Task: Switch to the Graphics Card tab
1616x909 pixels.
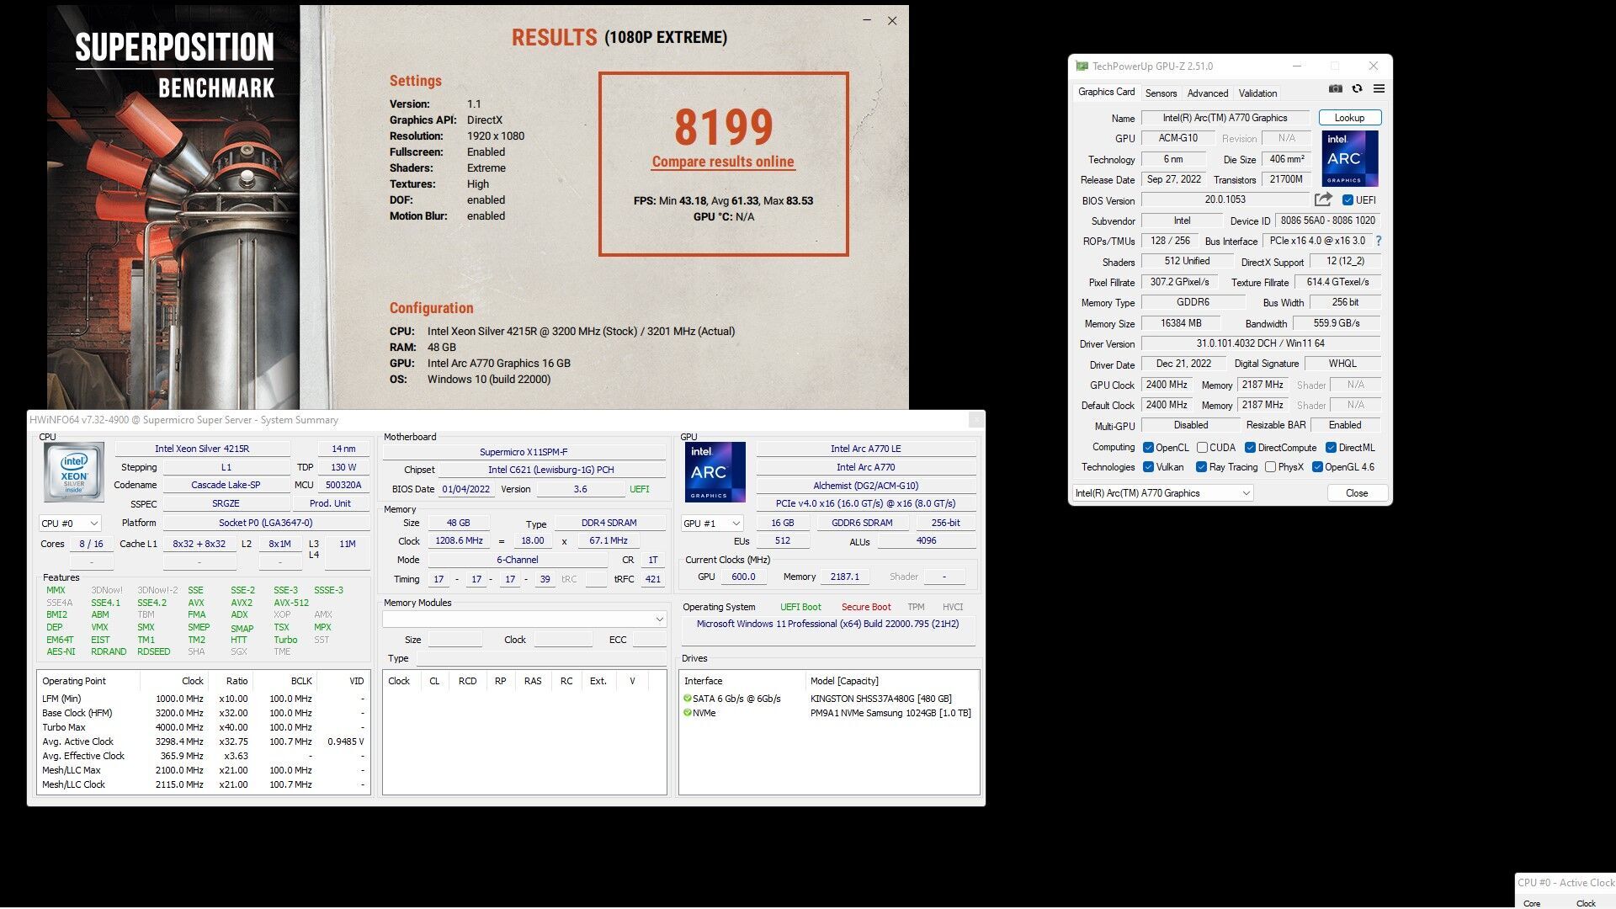Action: tap(1106, 93)
